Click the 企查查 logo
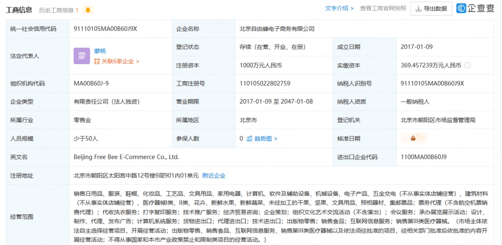This screenshot has height=245, width=502. [x=475, y=9]
